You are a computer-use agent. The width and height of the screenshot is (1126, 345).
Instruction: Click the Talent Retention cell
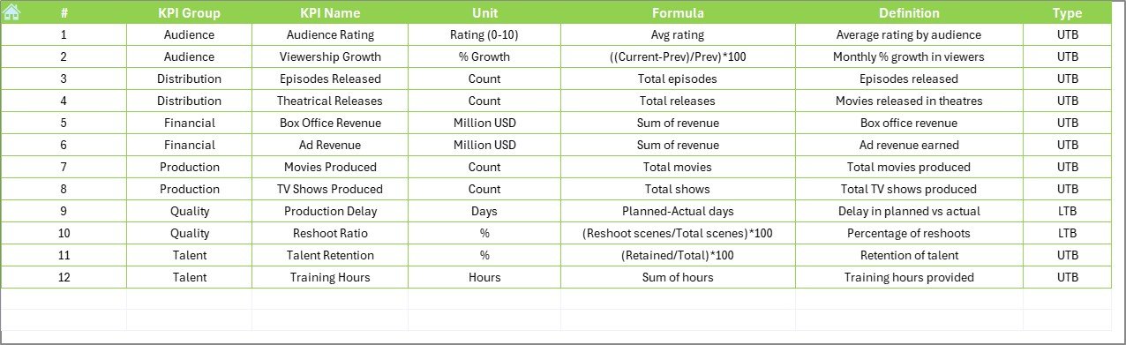click(x=330, y=256)
